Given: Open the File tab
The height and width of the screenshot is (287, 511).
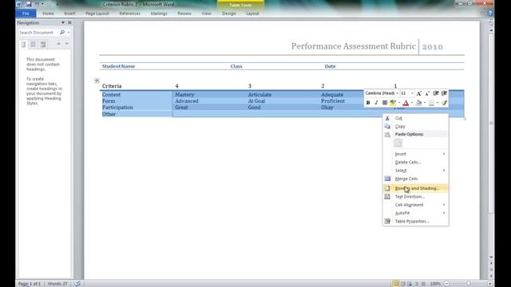Looking at the screenshot, I should point(26,14).
